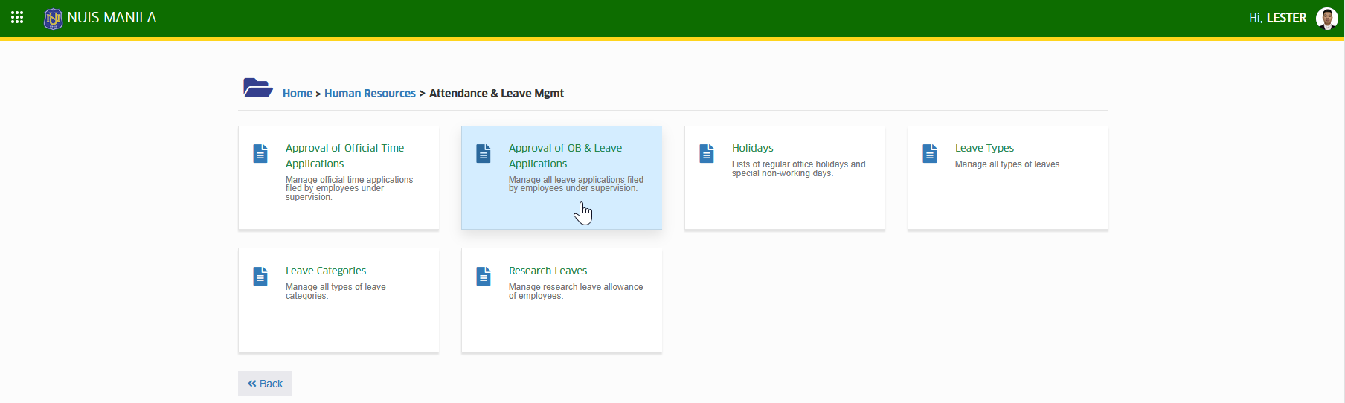Image resolution: width=1345 pixels, height=403 pixels.
Task: Open Approval of OB & Leave Applications
Action: 565,156
